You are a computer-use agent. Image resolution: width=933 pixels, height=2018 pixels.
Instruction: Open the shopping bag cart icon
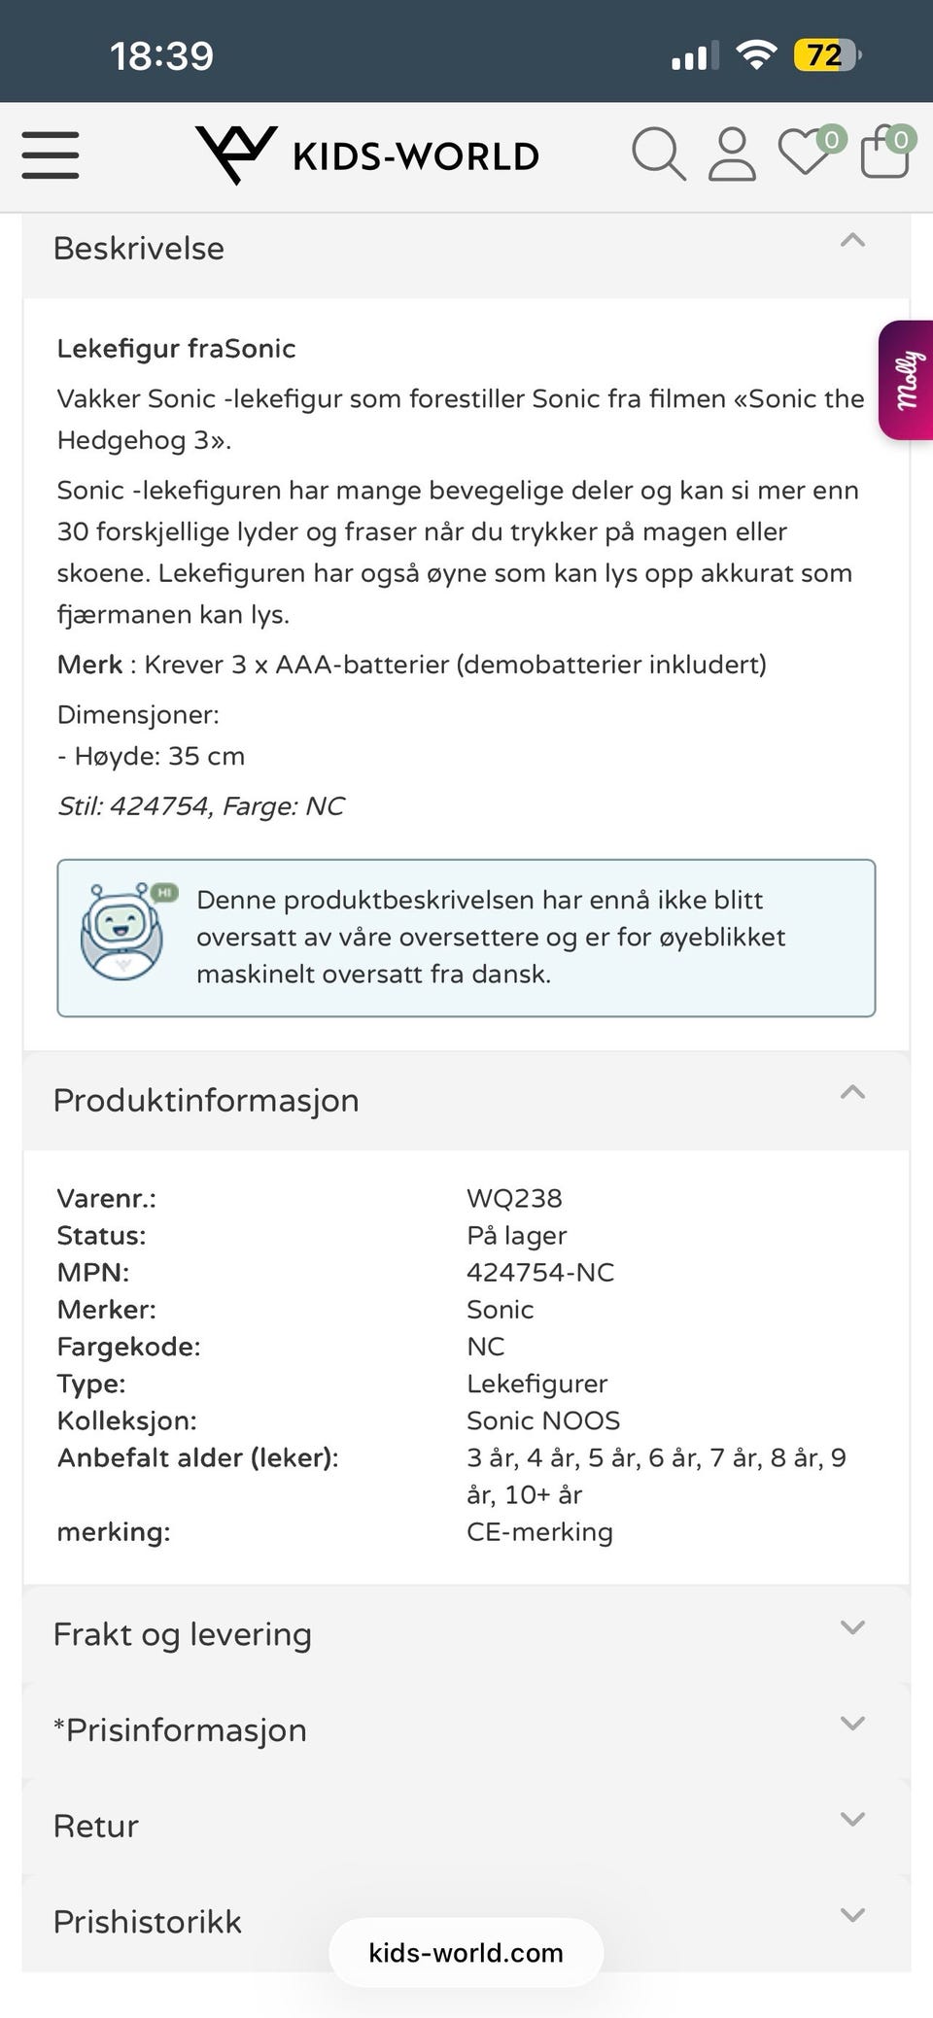(887, 151)
